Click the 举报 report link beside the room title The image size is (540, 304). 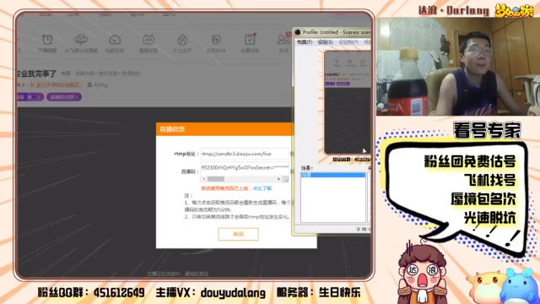tap(66, 73)
